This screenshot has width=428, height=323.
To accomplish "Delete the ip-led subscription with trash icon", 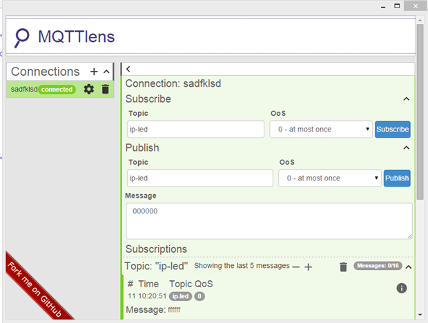I will click(343, 267).
